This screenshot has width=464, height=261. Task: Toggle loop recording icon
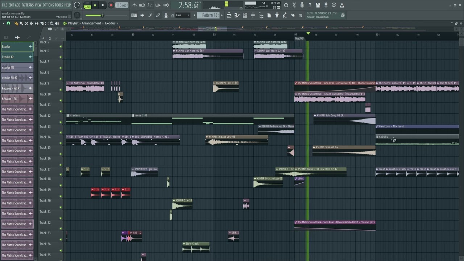tap(166, 5)
